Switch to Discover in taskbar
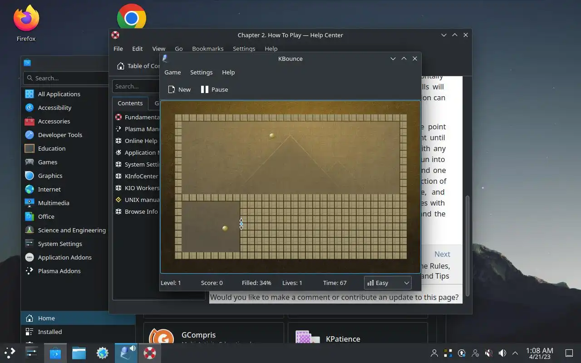581x363 pixels. 55,353
